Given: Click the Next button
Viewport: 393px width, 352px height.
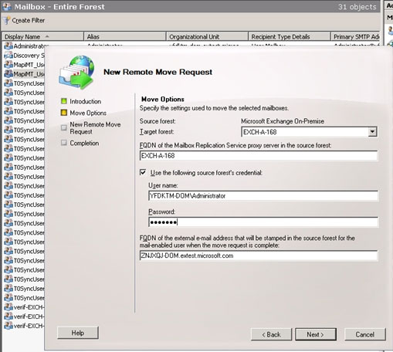Looking at the screenshot, I should point(316,334).
